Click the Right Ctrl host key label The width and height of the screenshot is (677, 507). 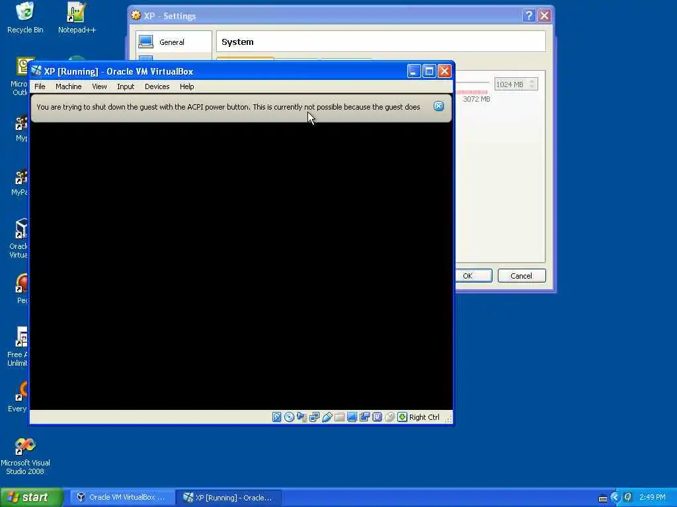click(424, 417)
